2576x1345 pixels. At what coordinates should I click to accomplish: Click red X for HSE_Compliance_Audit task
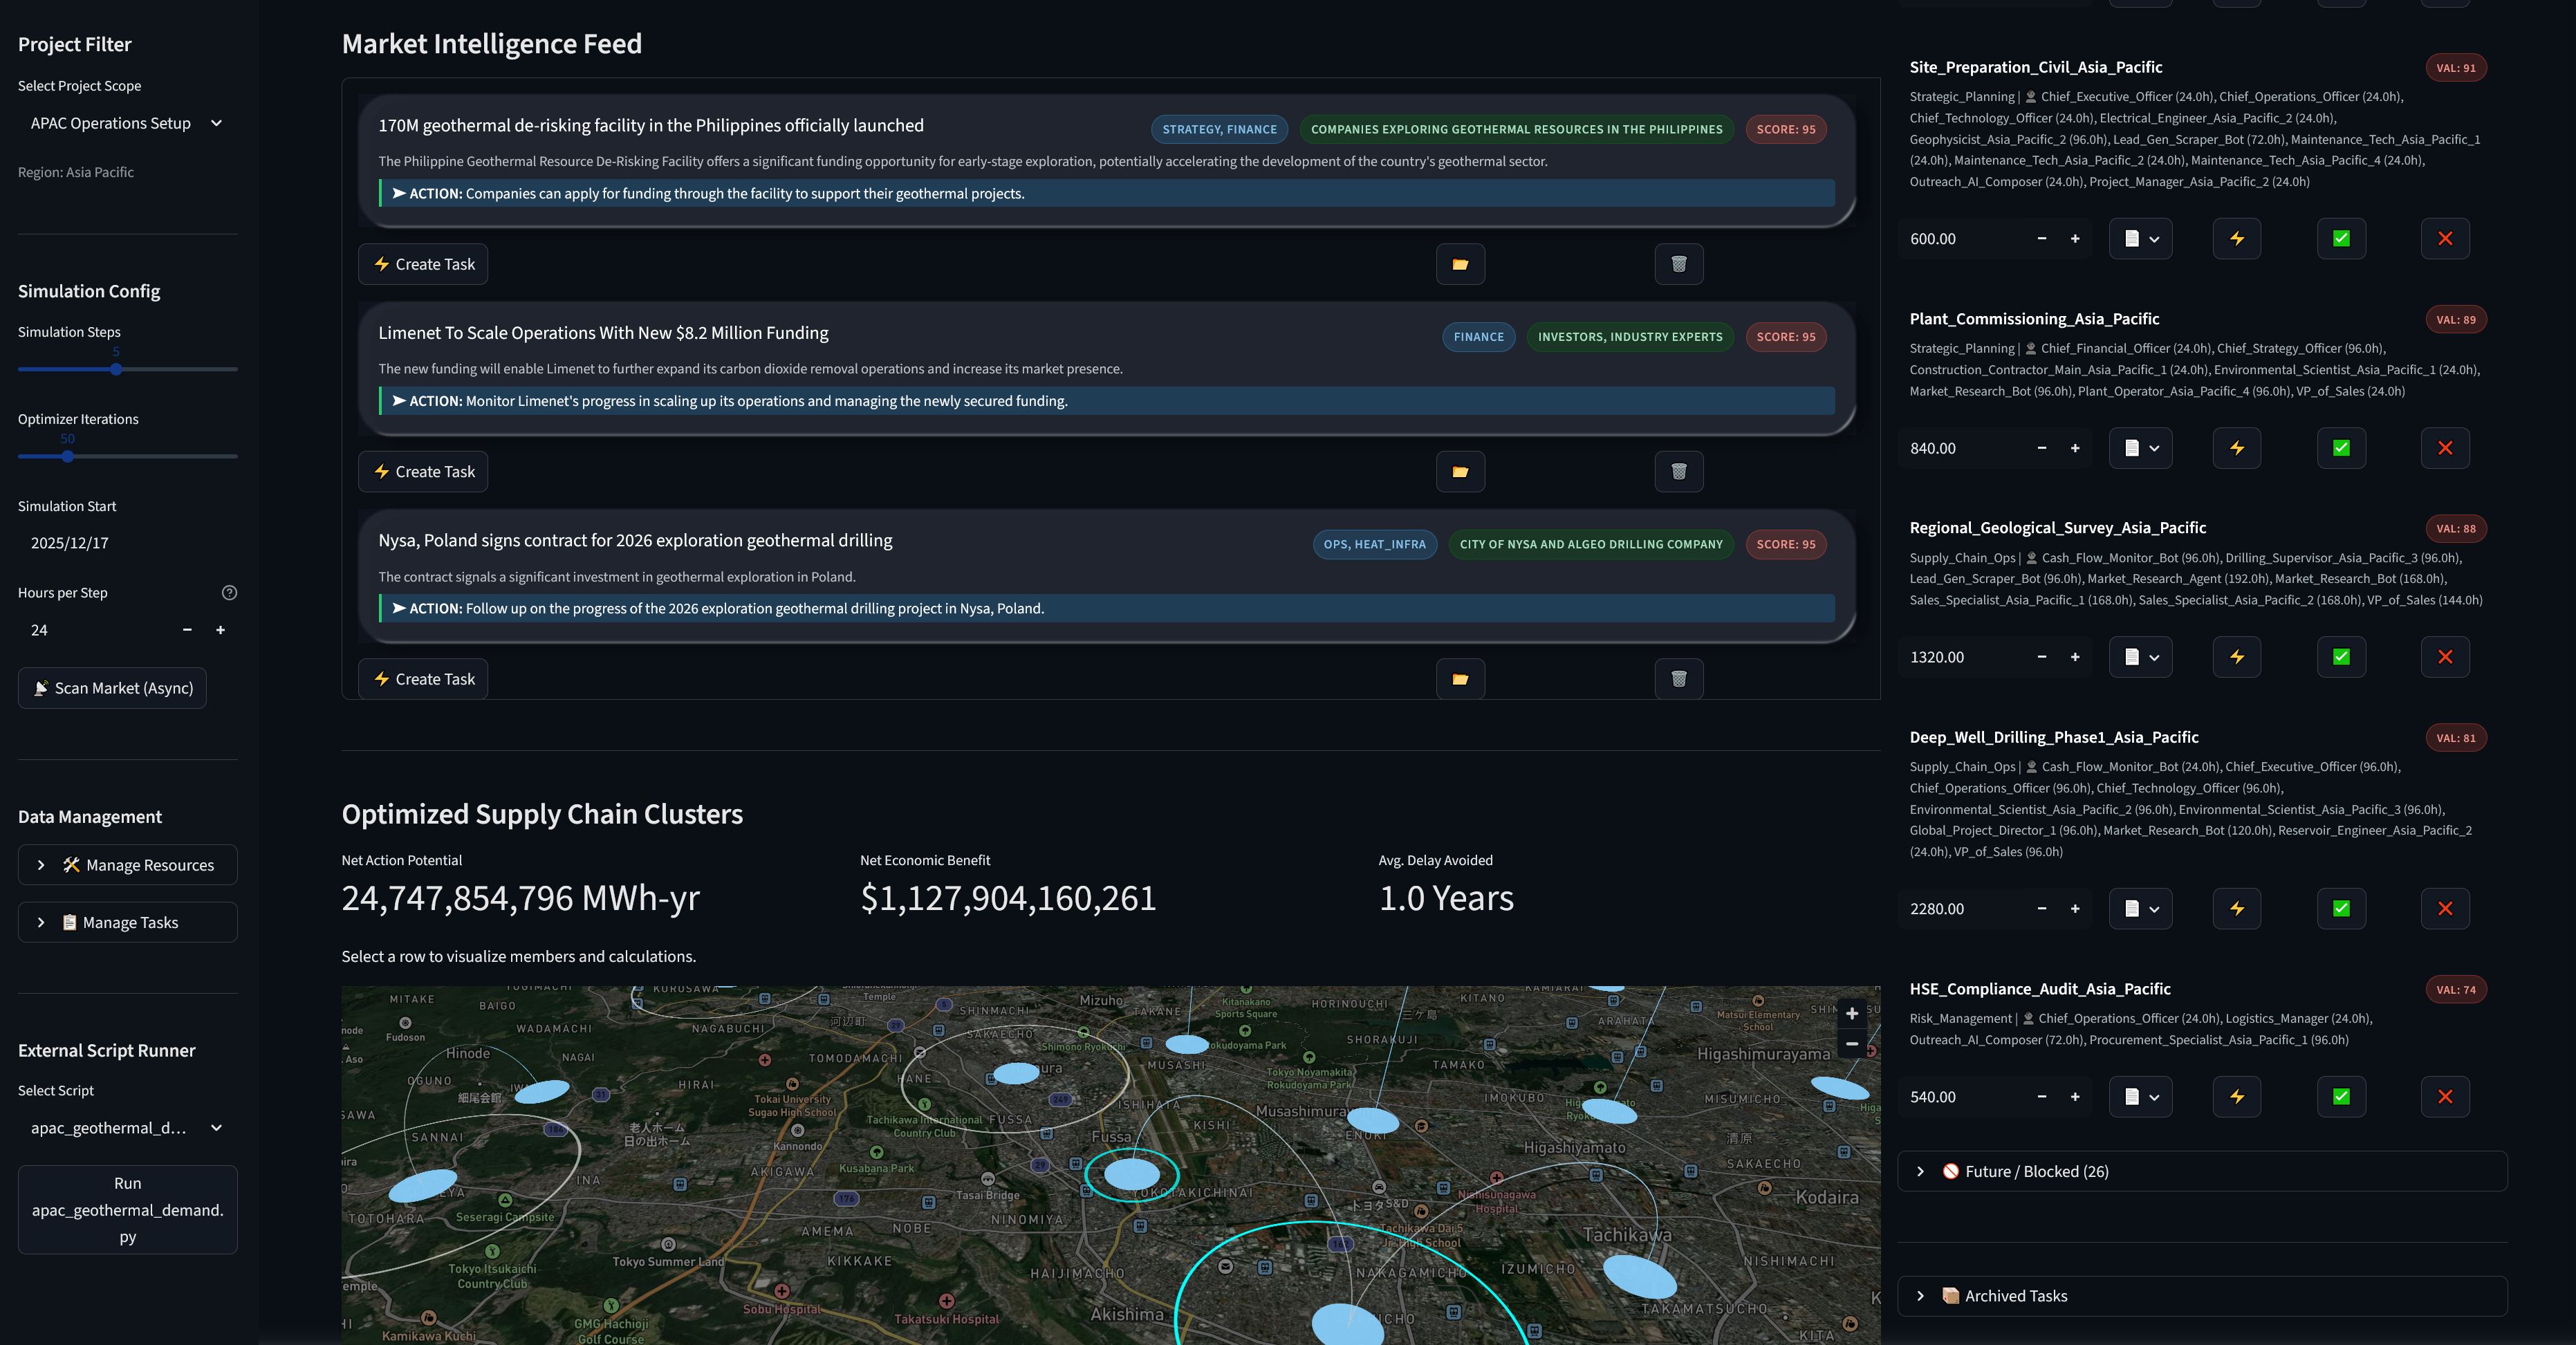click(2444, 1097)
